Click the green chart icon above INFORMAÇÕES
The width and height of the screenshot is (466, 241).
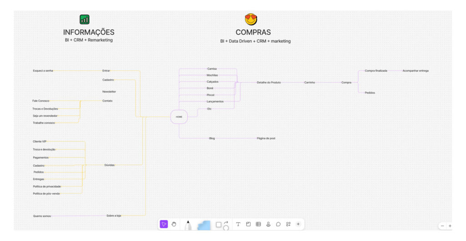coord(85,19)
